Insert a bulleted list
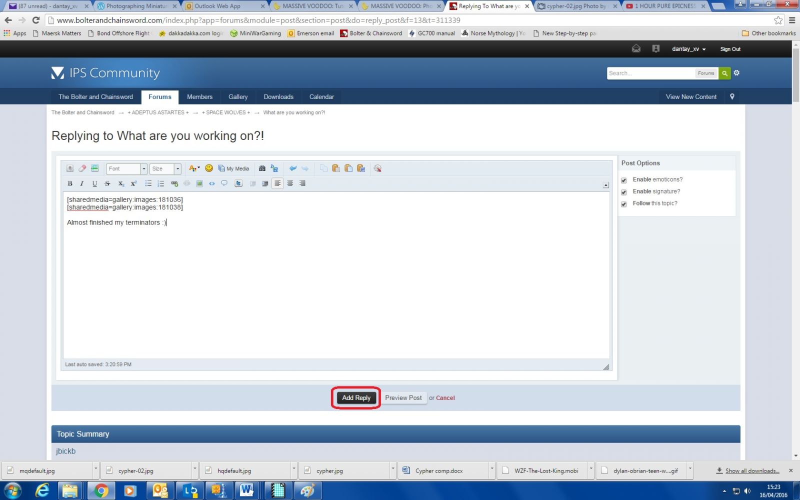800x500 pixels. pyautogui.click(x=148, y=183)
